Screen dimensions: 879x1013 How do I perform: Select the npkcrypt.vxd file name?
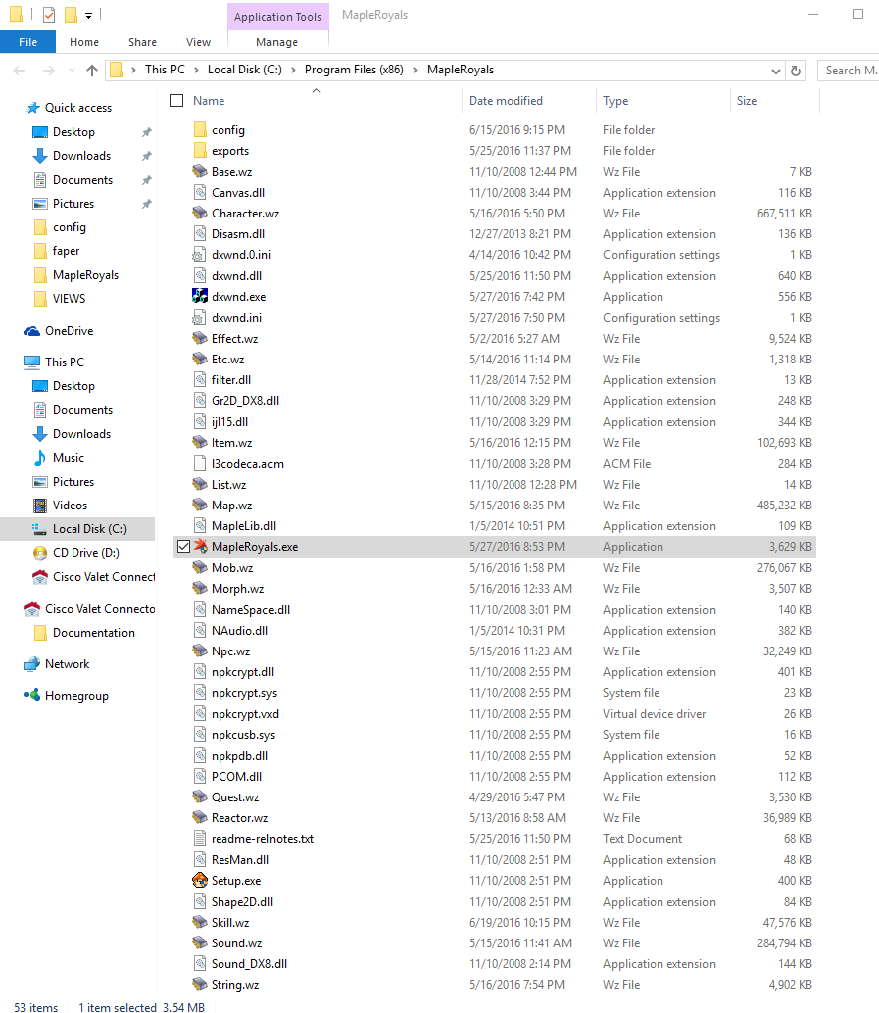245,714
